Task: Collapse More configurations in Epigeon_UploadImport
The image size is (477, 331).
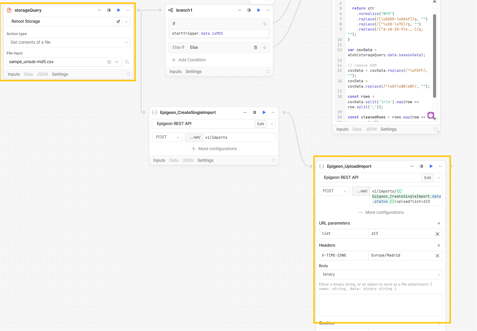Action: click(x=381, y=213)
